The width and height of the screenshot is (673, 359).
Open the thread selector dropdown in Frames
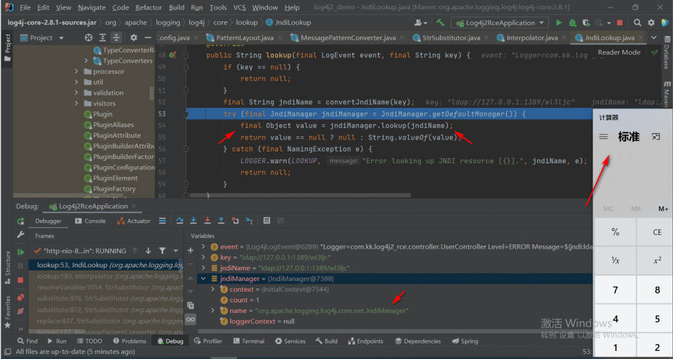(x=176, y=251)
